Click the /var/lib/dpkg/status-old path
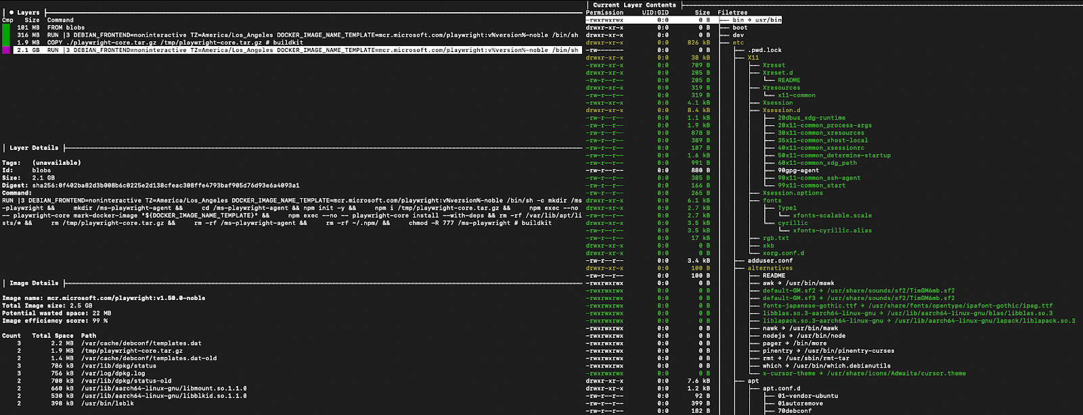 [127, 381]
